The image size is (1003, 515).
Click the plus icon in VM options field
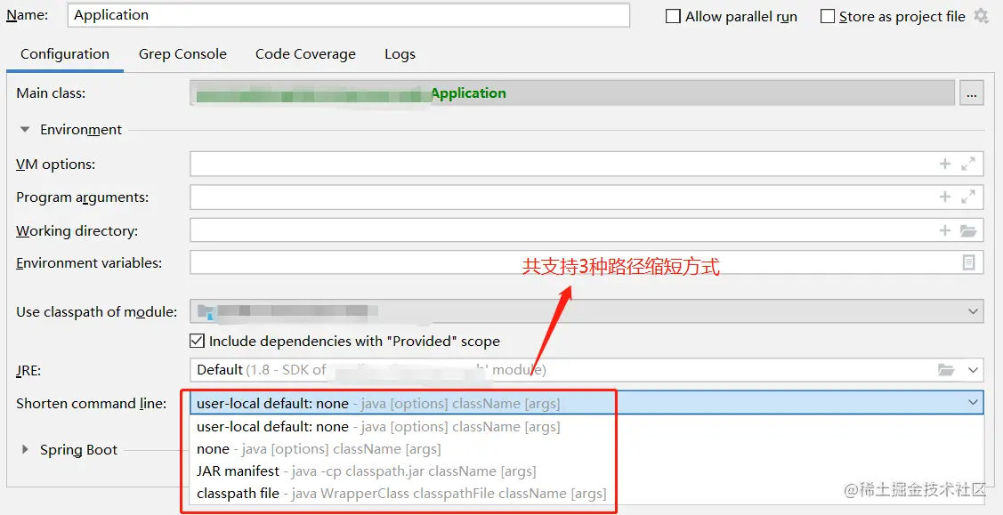click(x=945, y=164)
